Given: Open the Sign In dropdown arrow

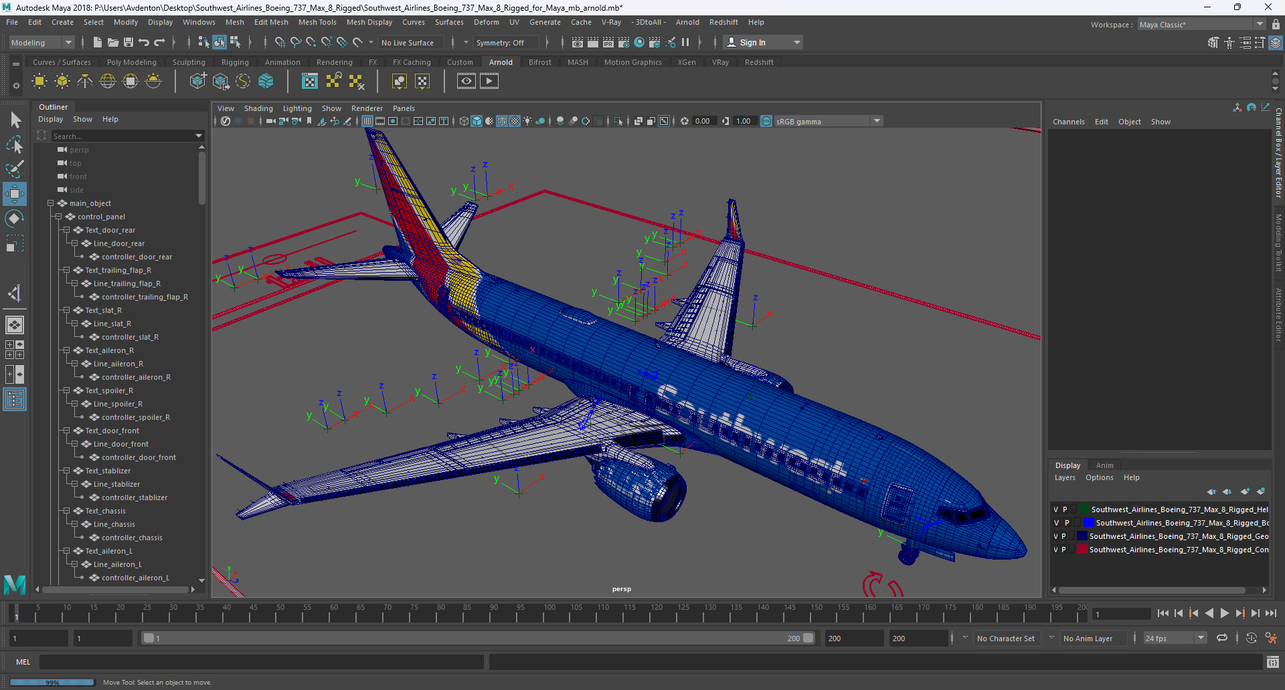Looking at the screenshot, I should tap(797, 42).
